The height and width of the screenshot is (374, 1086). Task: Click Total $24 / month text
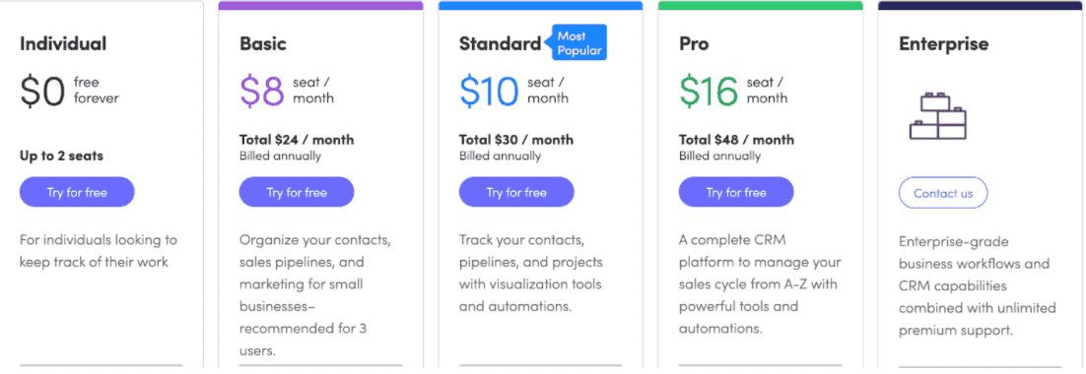(297, 140)
